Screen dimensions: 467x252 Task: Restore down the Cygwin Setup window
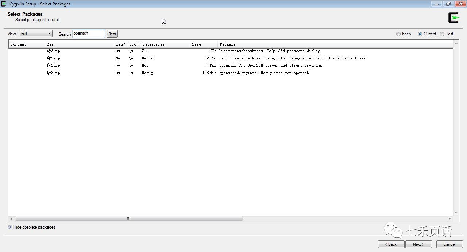pyautogui.click(x=448, y=4)
